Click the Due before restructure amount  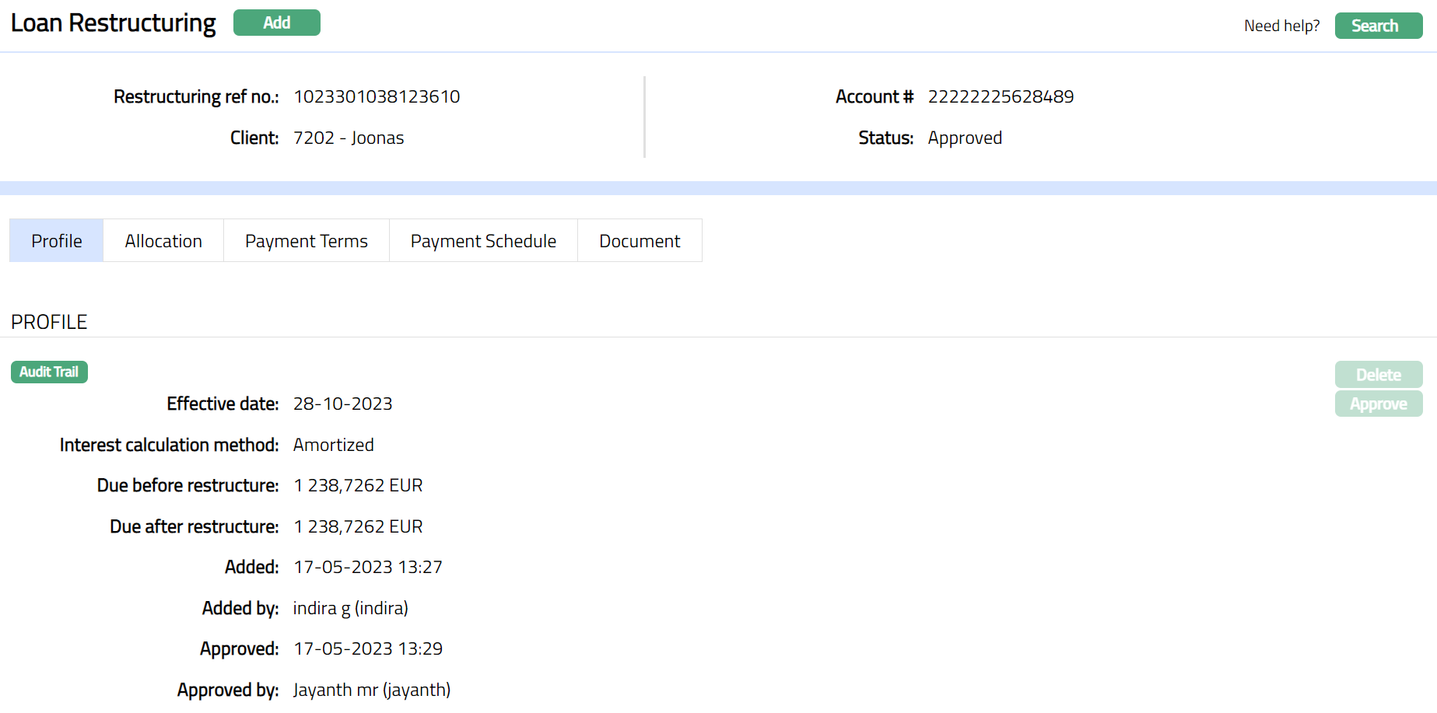point(358,485)
